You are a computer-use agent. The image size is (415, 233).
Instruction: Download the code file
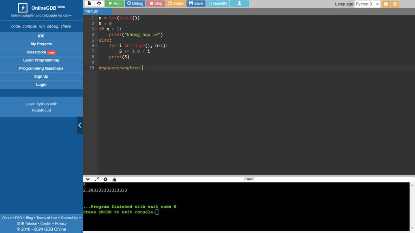point(239,3)
